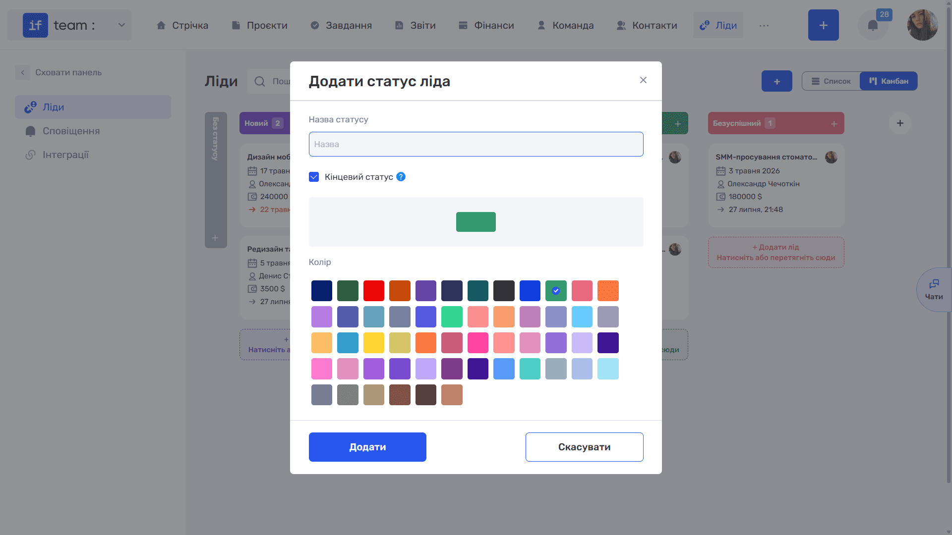The image size is (952, 535).
Task: Open the Стрічка menu
Action: point(182,25)
